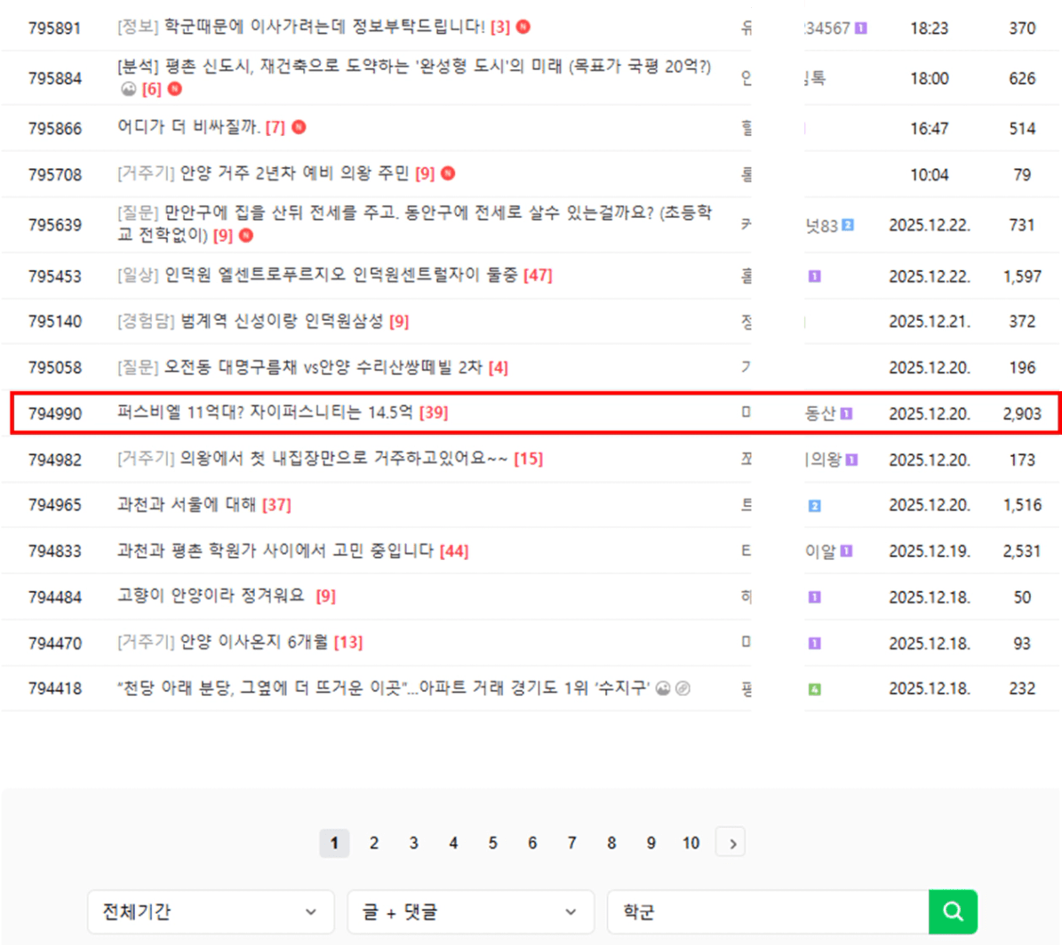Viewport: 1062px width, 945px height.
Task: Open post 어디가 더 비싸질까.
Action: pyautogui.click(x=189, y=126)
